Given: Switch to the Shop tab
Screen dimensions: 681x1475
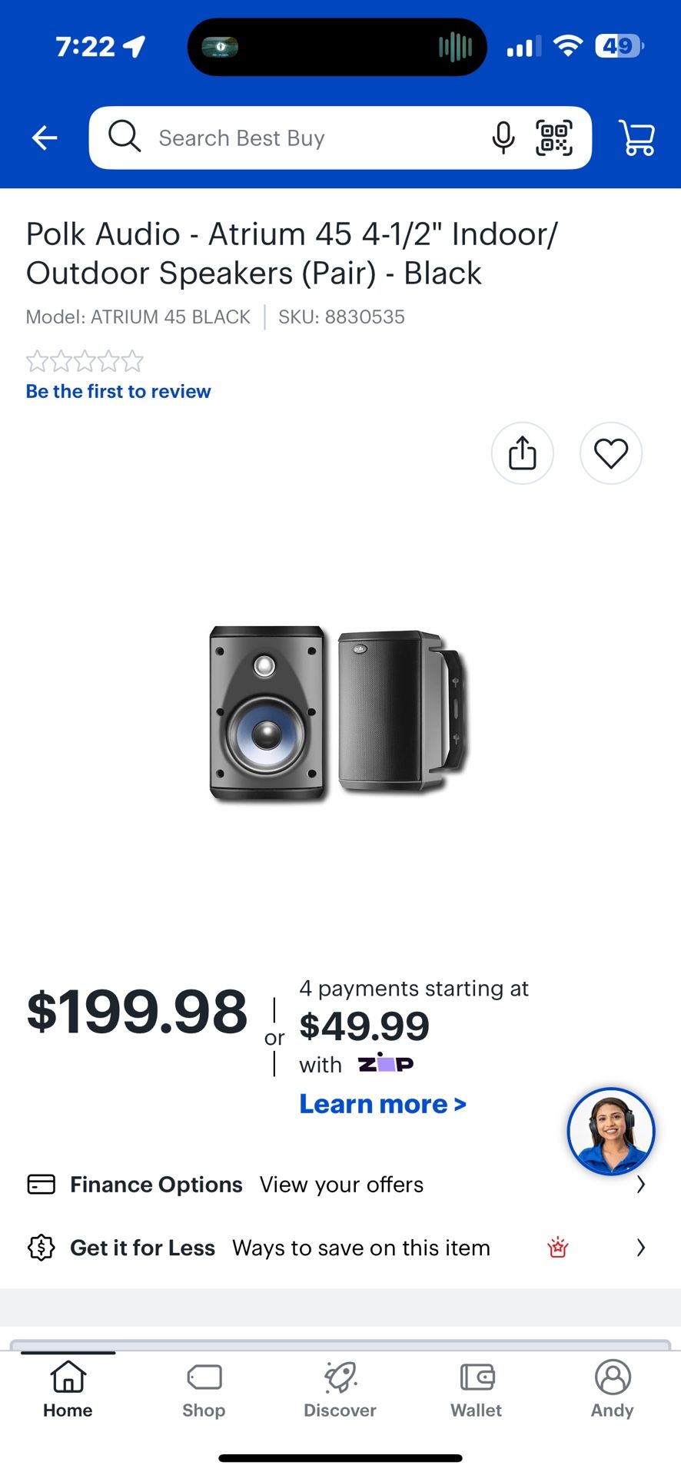Looking at the screenshot, I should coord(204,1390).
